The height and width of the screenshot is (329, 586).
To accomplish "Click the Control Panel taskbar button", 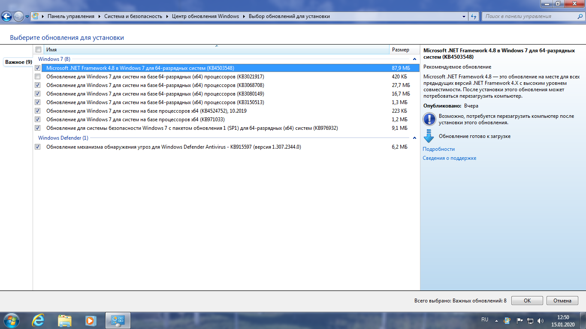I will 118,320.
